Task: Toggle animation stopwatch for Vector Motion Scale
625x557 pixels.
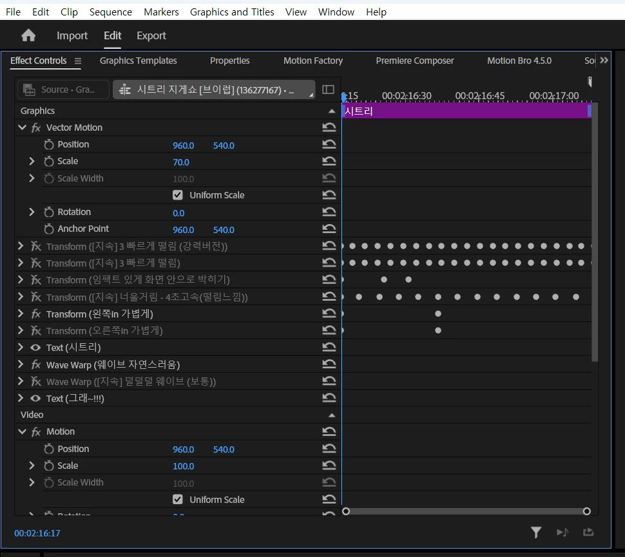Action: tap(48, 161)
